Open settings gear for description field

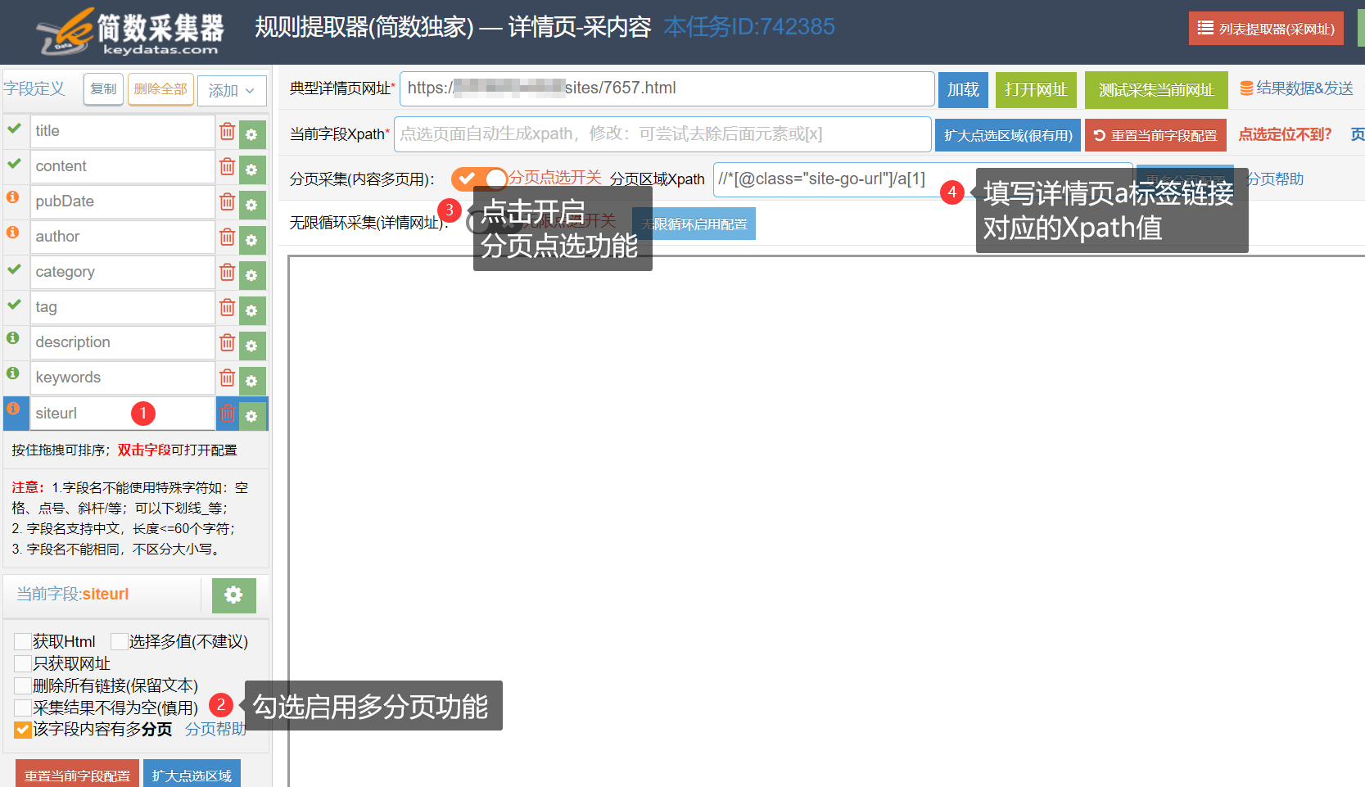(252, 346)
